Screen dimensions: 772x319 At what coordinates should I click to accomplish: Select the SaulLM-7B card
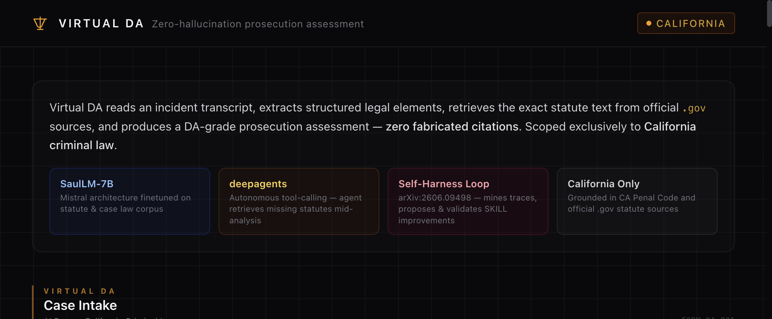[130, 201]
